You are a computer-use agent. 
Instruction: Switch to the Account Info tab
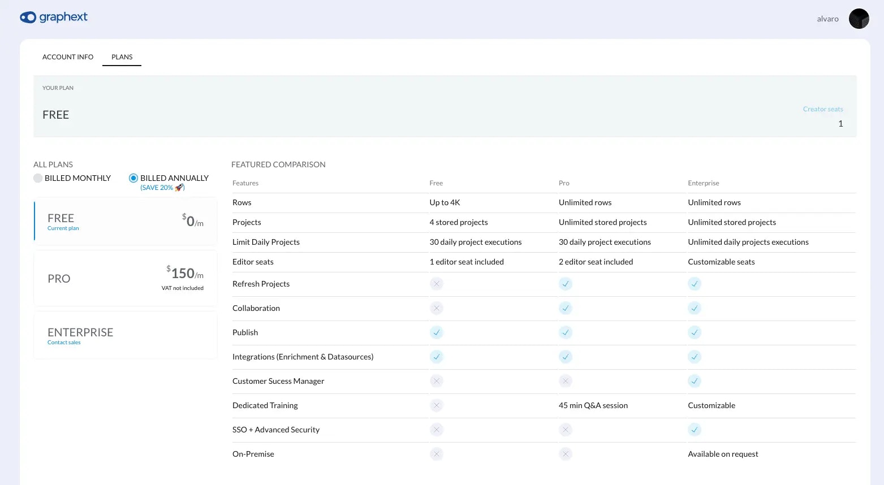point(68,57)
